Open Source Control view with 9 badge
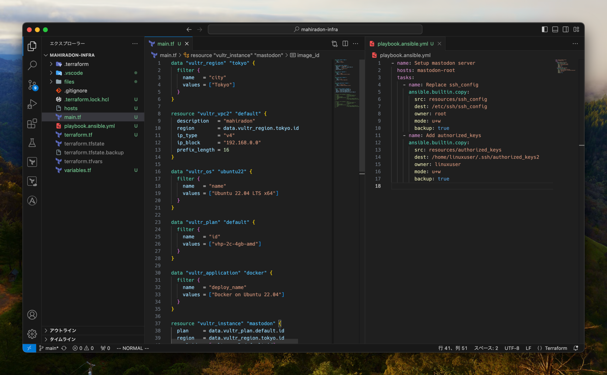This screenshot has height=375, width=607. coord(32,85)
